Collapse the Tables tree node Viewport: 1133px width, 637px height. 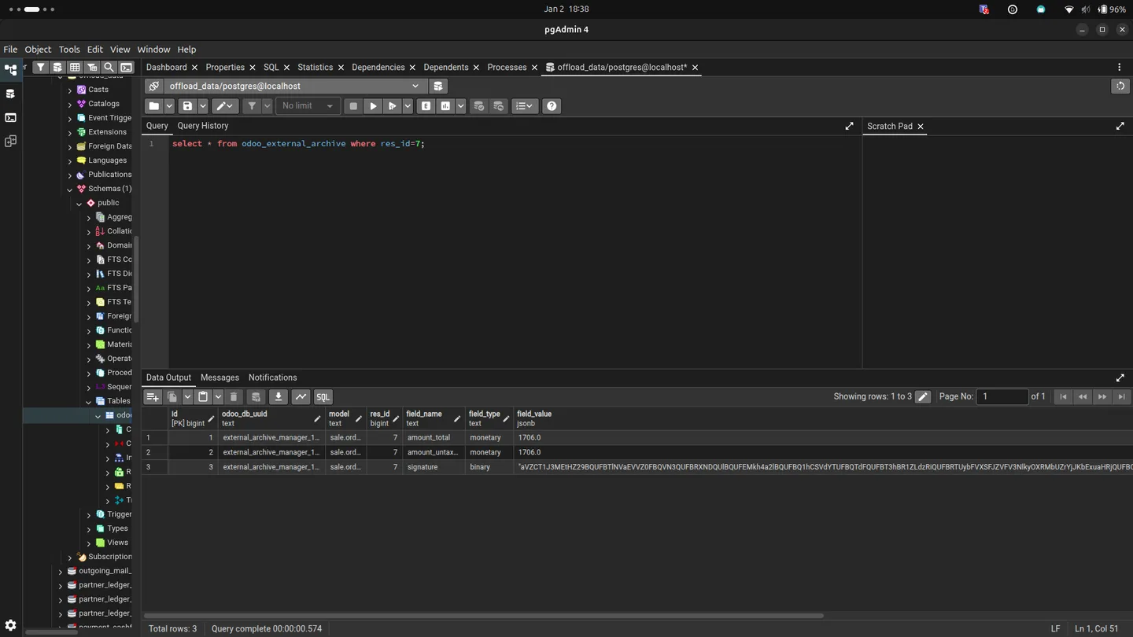pos(89,402)
